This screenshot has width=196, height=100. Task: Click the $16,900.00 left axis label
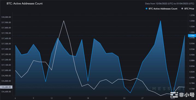6,76
